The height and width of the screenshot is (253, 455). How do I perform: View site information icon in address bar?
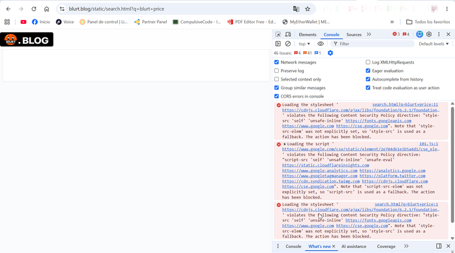point(62,9)
